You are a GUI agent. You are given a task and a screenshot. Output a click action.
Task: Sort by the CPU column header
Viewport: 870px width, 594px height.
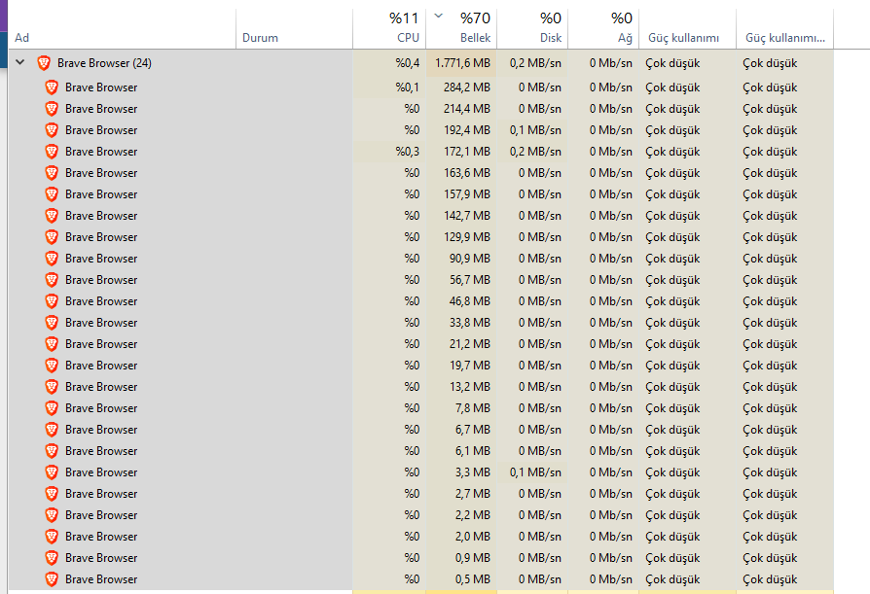coord(389,29)
